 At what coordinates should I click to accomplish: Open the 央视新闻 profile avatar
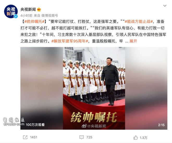[11, 11]
